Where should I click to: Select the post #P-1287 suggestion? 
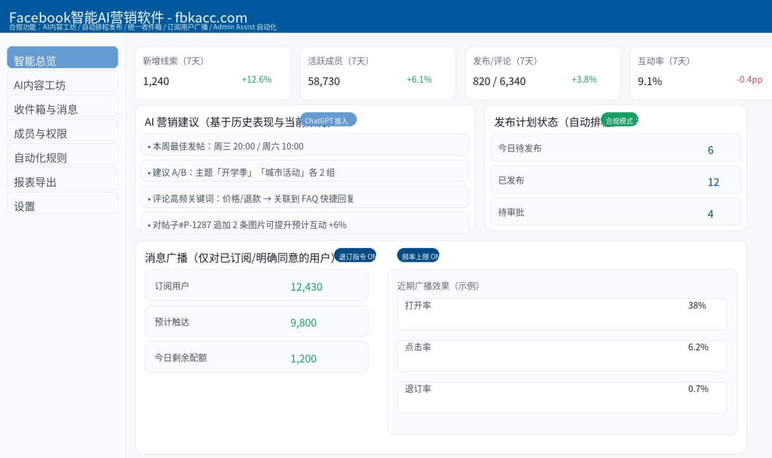[x=305, y=224]
